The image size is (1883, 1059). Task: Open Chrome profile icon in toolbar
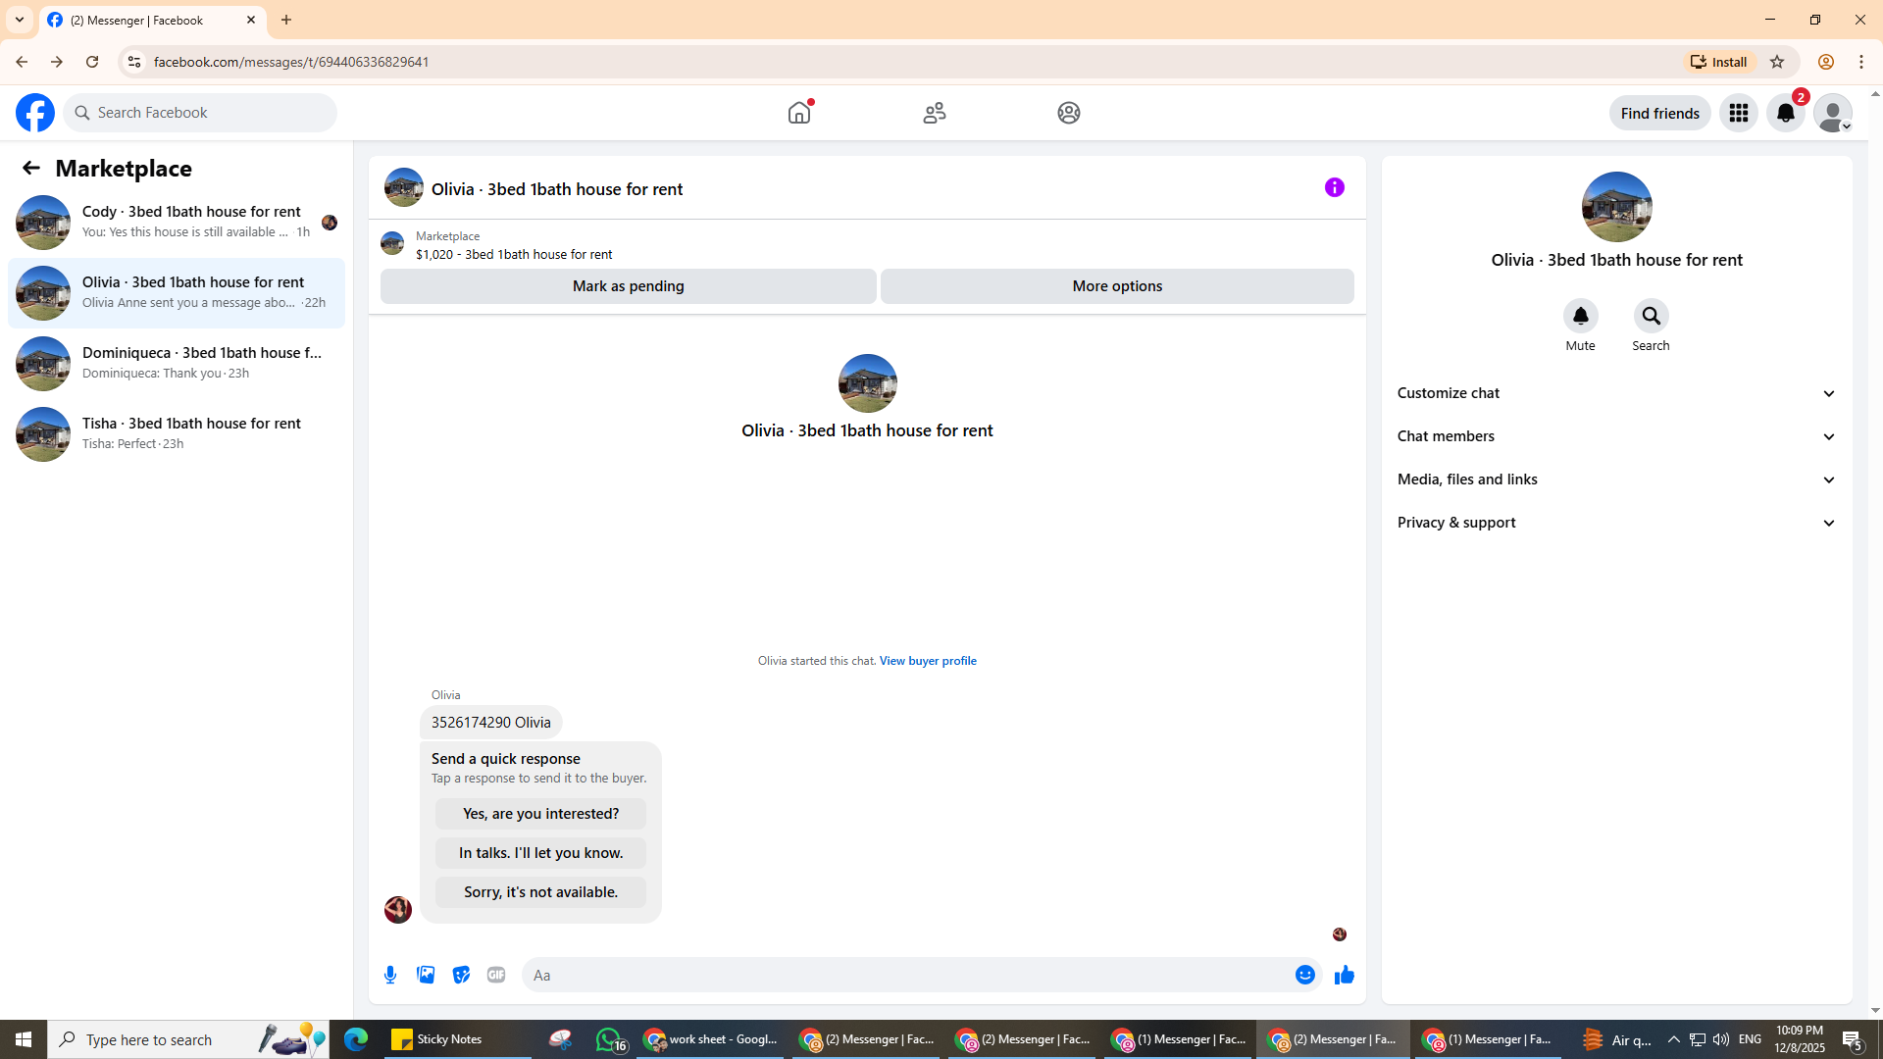coord(1825,62)
